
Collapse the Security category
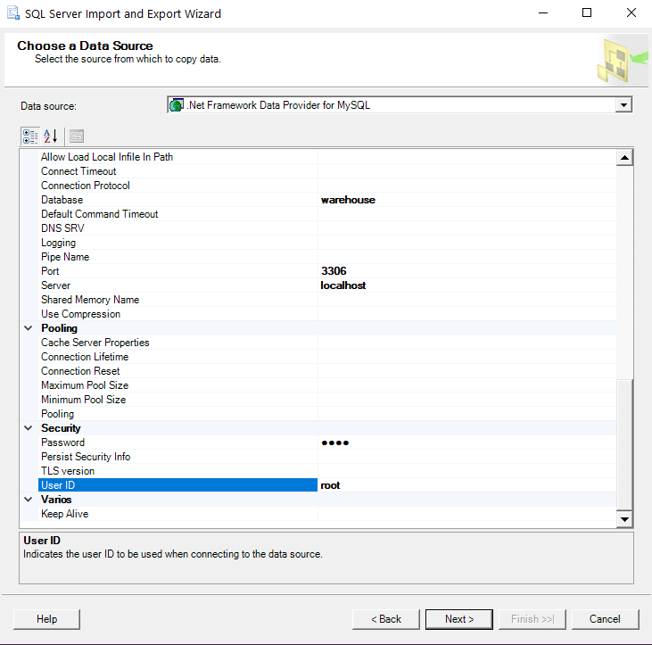pos(29,428)
